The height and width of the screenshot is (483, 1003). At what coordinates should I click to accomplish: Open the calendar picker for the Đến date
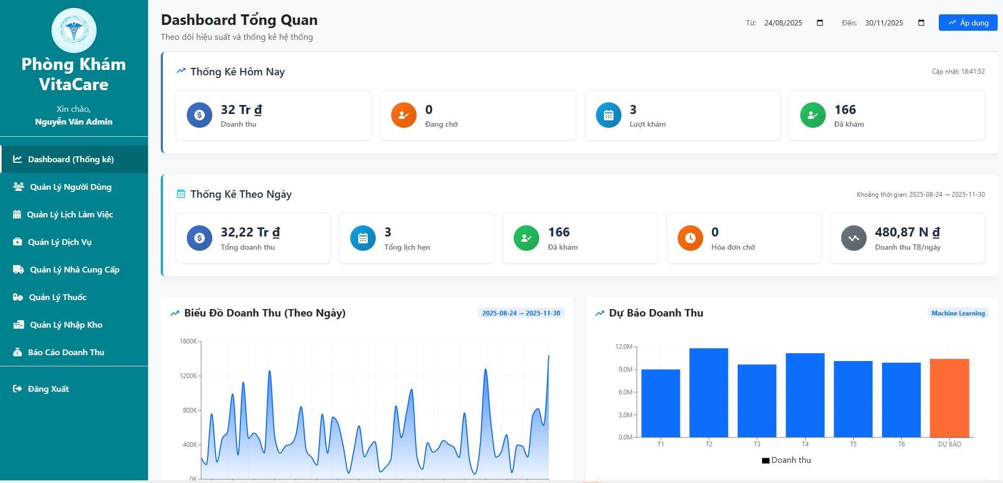[x=921, y=23]
